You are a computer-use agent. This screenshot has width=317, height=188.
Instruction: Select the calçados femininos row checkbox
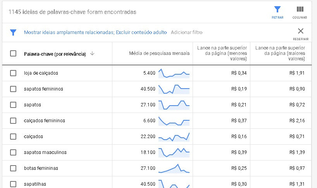pyautogui.click(x=13, y=121)
